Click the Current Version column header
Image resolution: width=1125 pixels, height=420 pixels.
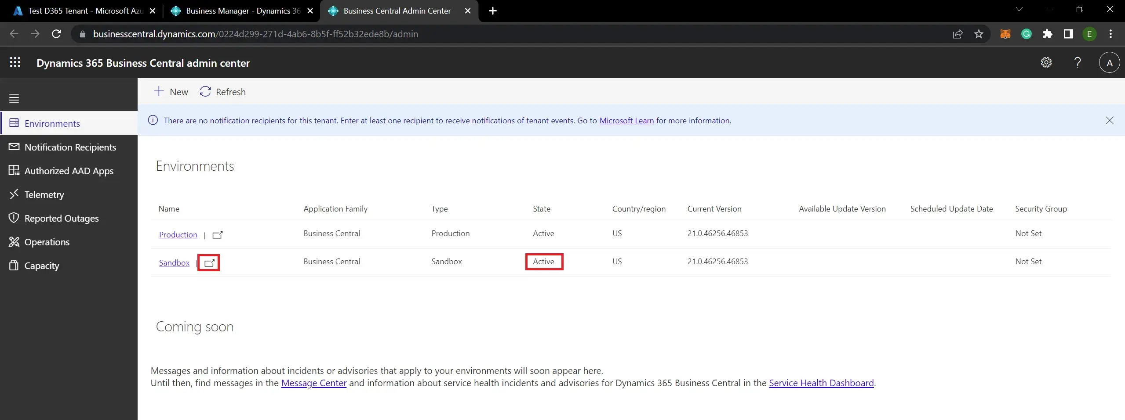tap(714, 209)
